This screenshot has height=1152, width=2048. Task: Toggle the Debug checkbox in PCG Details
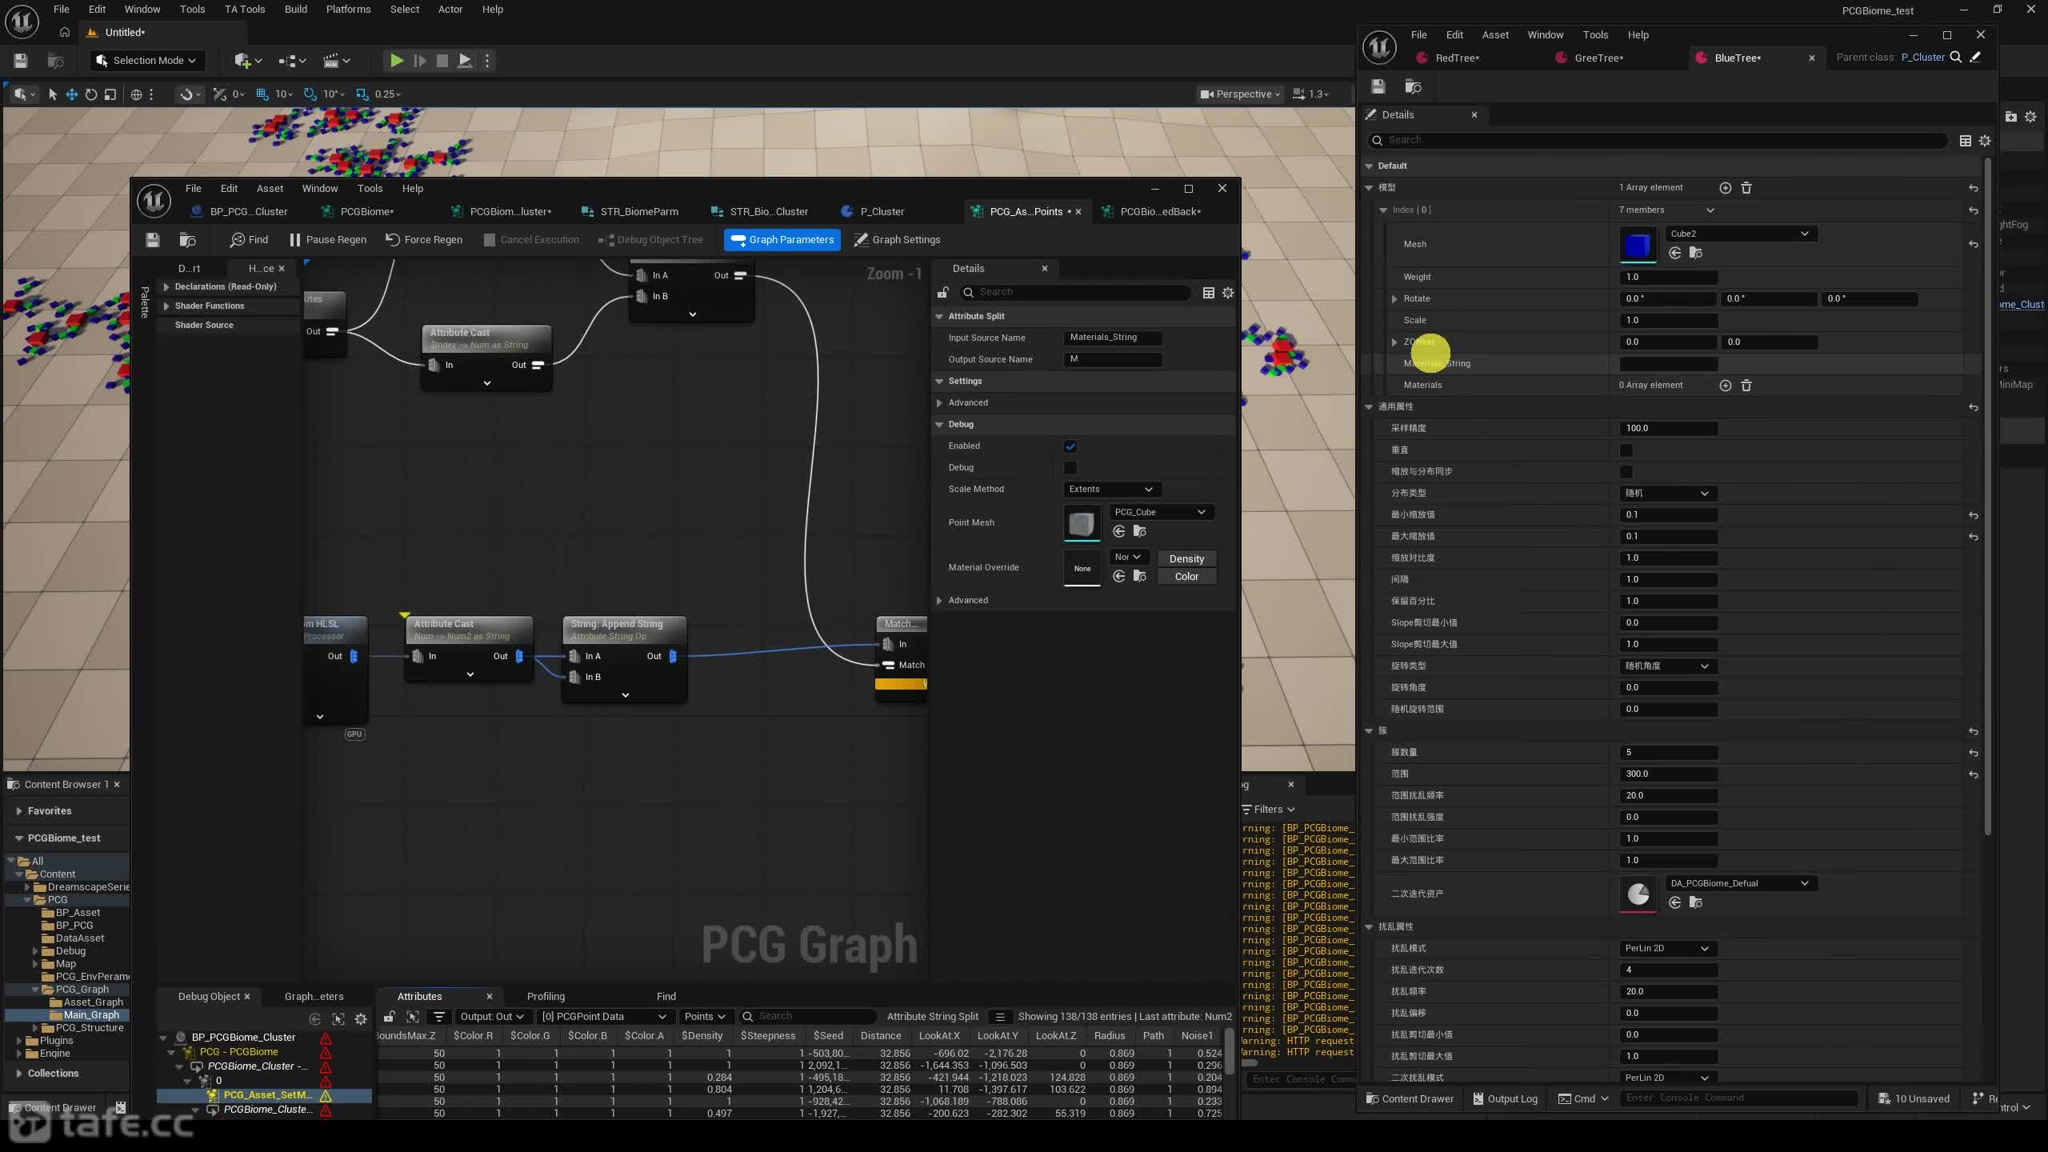pos(1070,468)
